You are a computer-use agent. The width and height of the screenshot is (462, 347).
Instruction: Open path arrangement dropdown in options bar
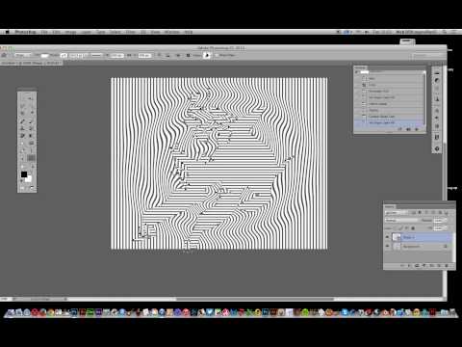pos(178,56)
